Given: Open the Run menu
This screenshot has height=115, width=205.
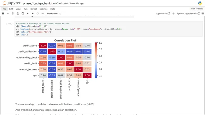Looking at the screenshot, I should point(26,9).
